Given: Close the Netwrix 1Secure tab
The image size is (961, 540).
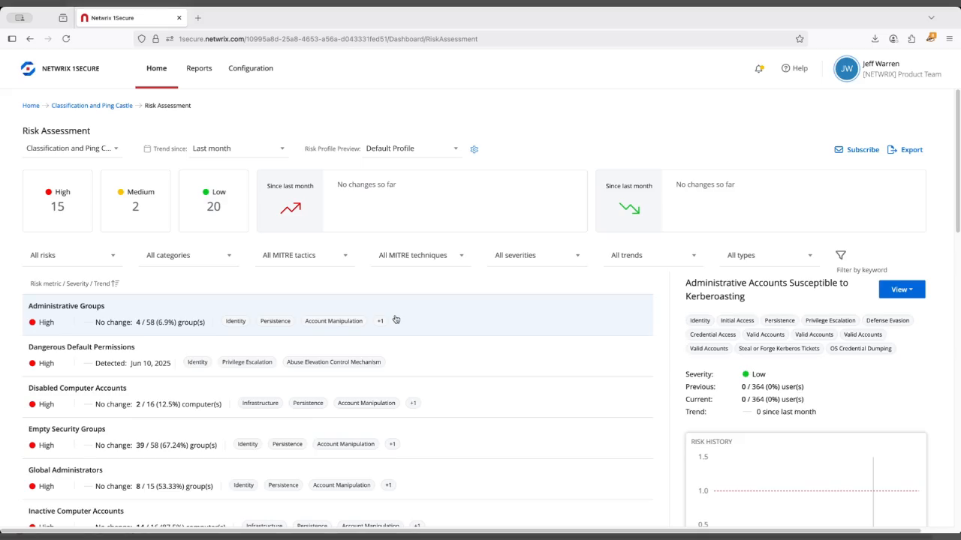Looking at the screenshot, I should coord(179,17).
